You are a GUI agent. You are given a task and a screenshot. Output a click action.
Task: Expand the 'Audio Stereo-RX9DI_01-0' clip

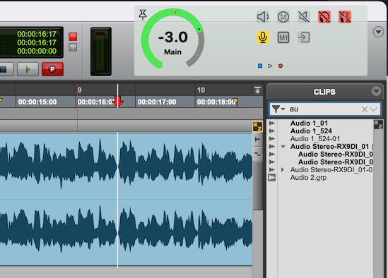point(283,170)
